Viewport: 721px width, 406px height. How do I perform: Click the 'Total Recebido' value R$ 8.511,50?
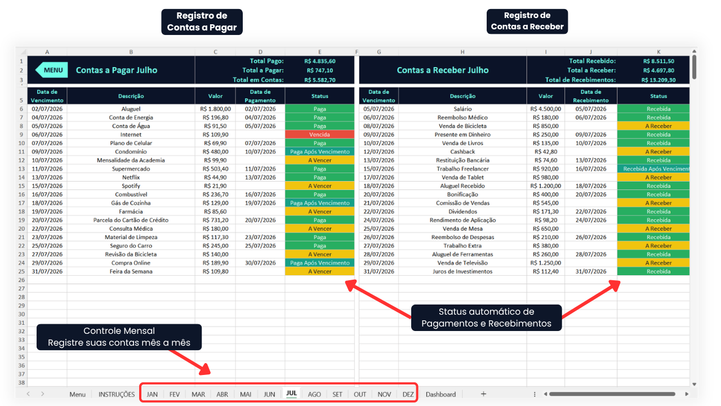[658, 61]
